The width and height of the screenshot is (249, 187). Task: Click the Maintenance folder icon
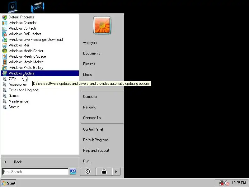click(x=5, y=101)
